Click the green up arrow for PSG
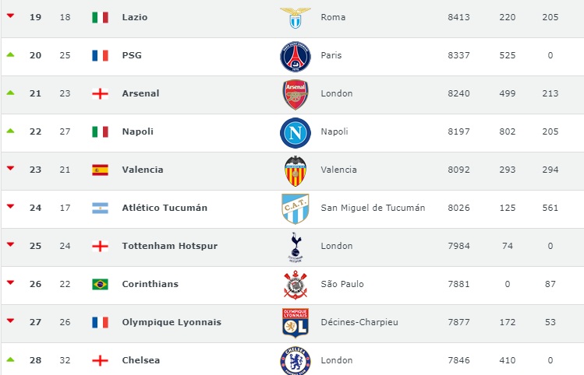 point(10,54)
